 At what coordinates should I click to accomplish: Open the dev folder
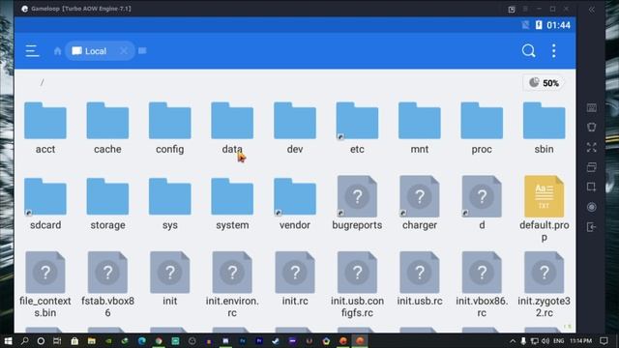click(295, 129)
